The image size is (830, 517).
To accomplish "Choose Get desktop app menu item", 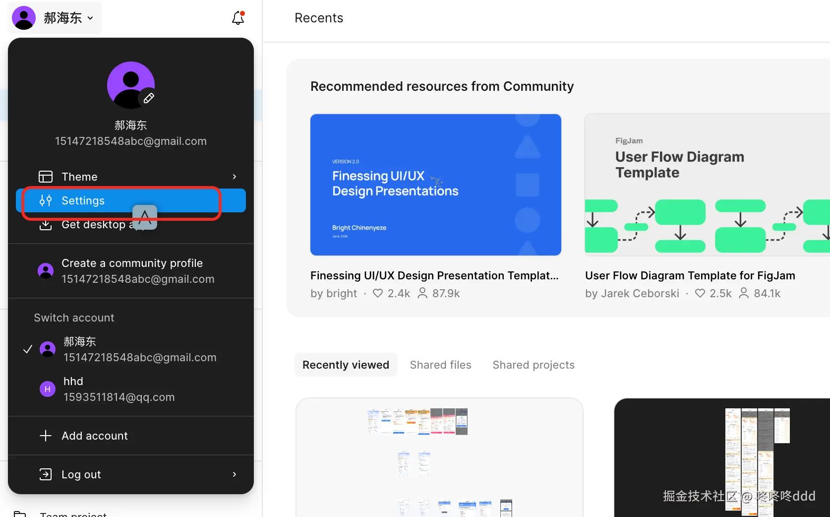I will click(x=131, y=224).
